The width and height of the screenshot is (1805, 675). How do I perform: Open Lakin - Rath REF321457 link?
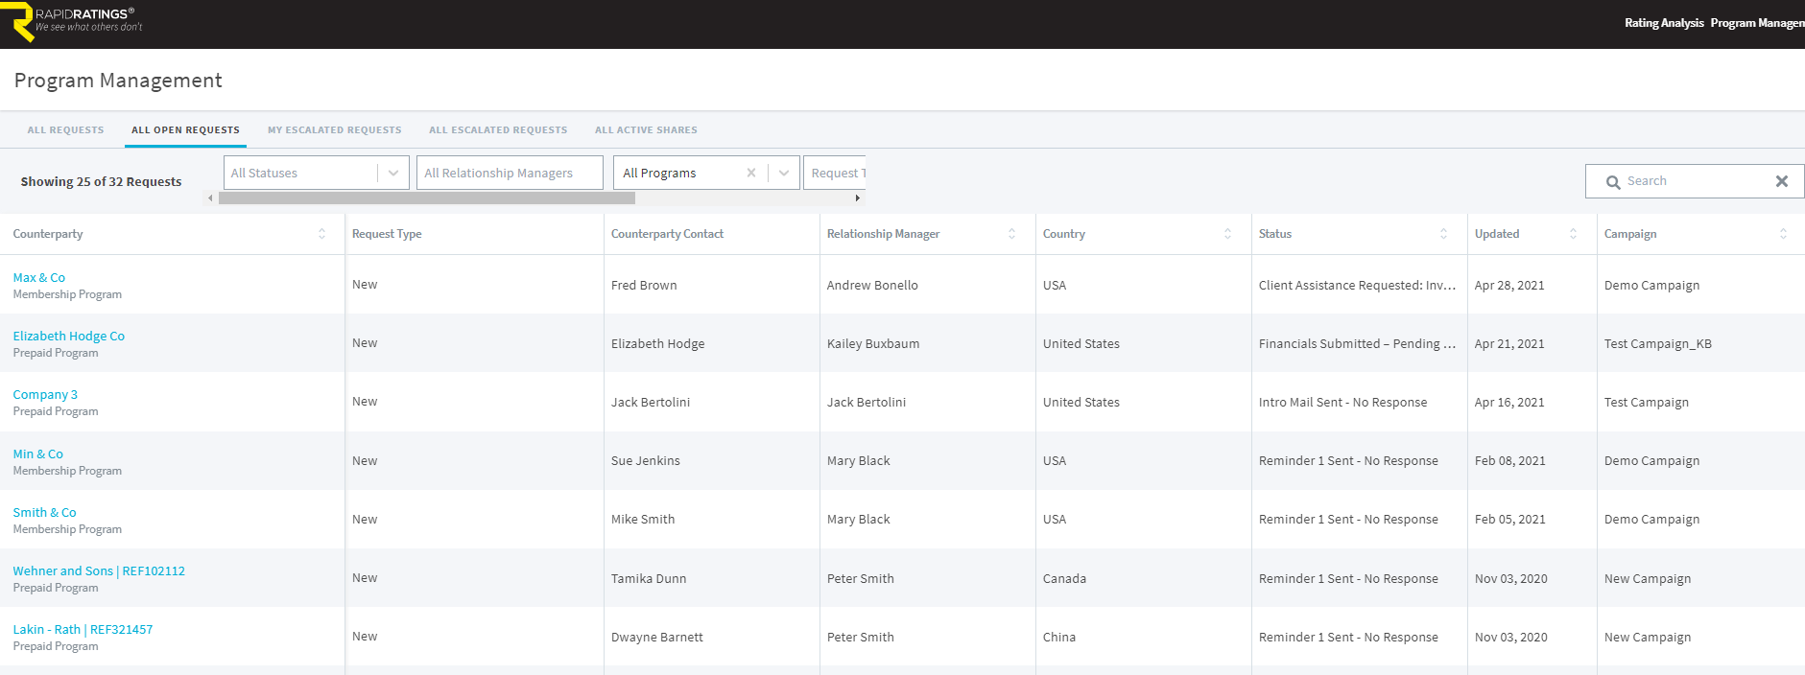coord(83,630)
